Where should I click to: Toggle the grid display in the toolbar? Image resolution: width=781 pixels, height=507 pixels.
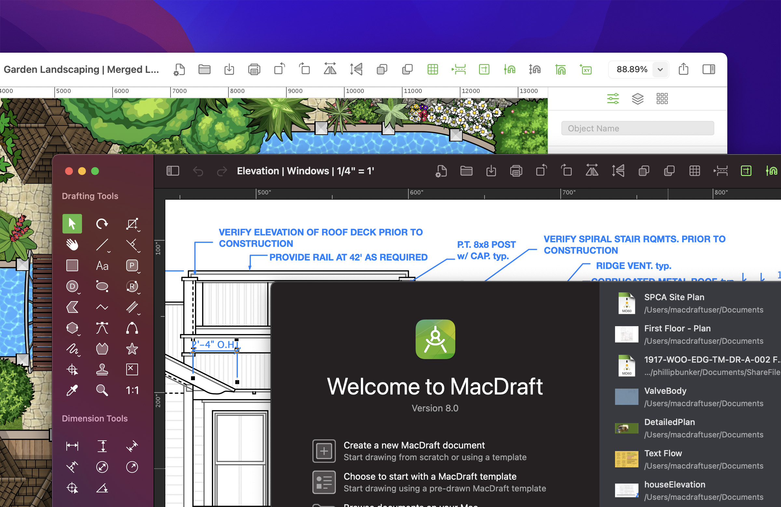tap(433, 70)
